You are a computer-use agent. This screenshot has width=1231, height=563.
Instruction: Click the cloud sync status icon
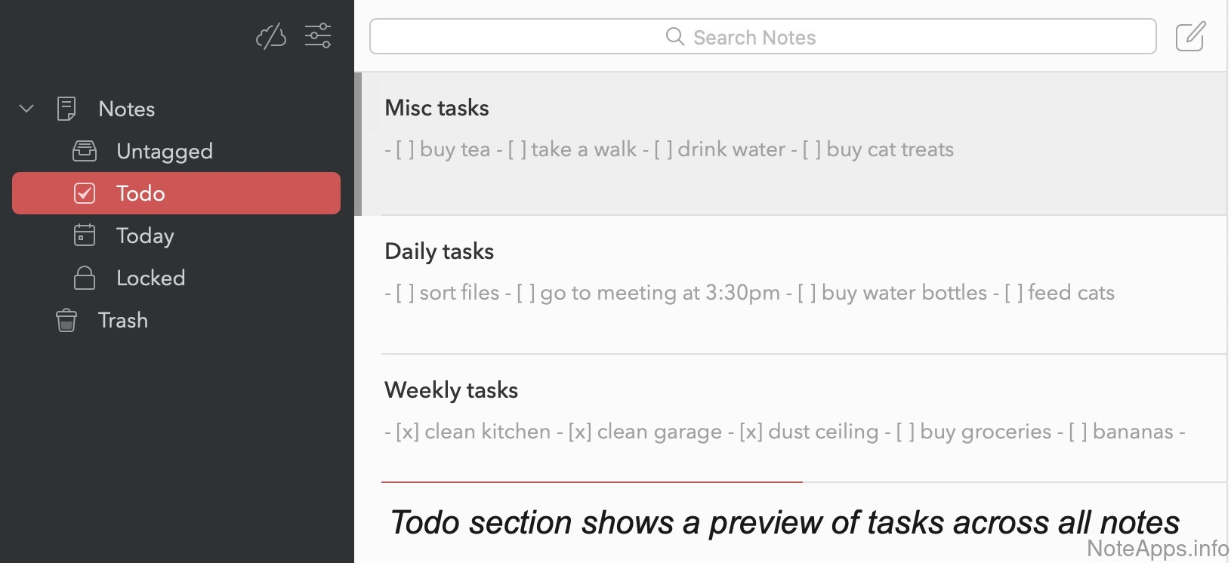(x=271, y=35)
